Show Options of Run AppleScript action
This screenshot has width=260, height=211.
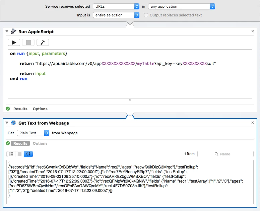point(40,109)
